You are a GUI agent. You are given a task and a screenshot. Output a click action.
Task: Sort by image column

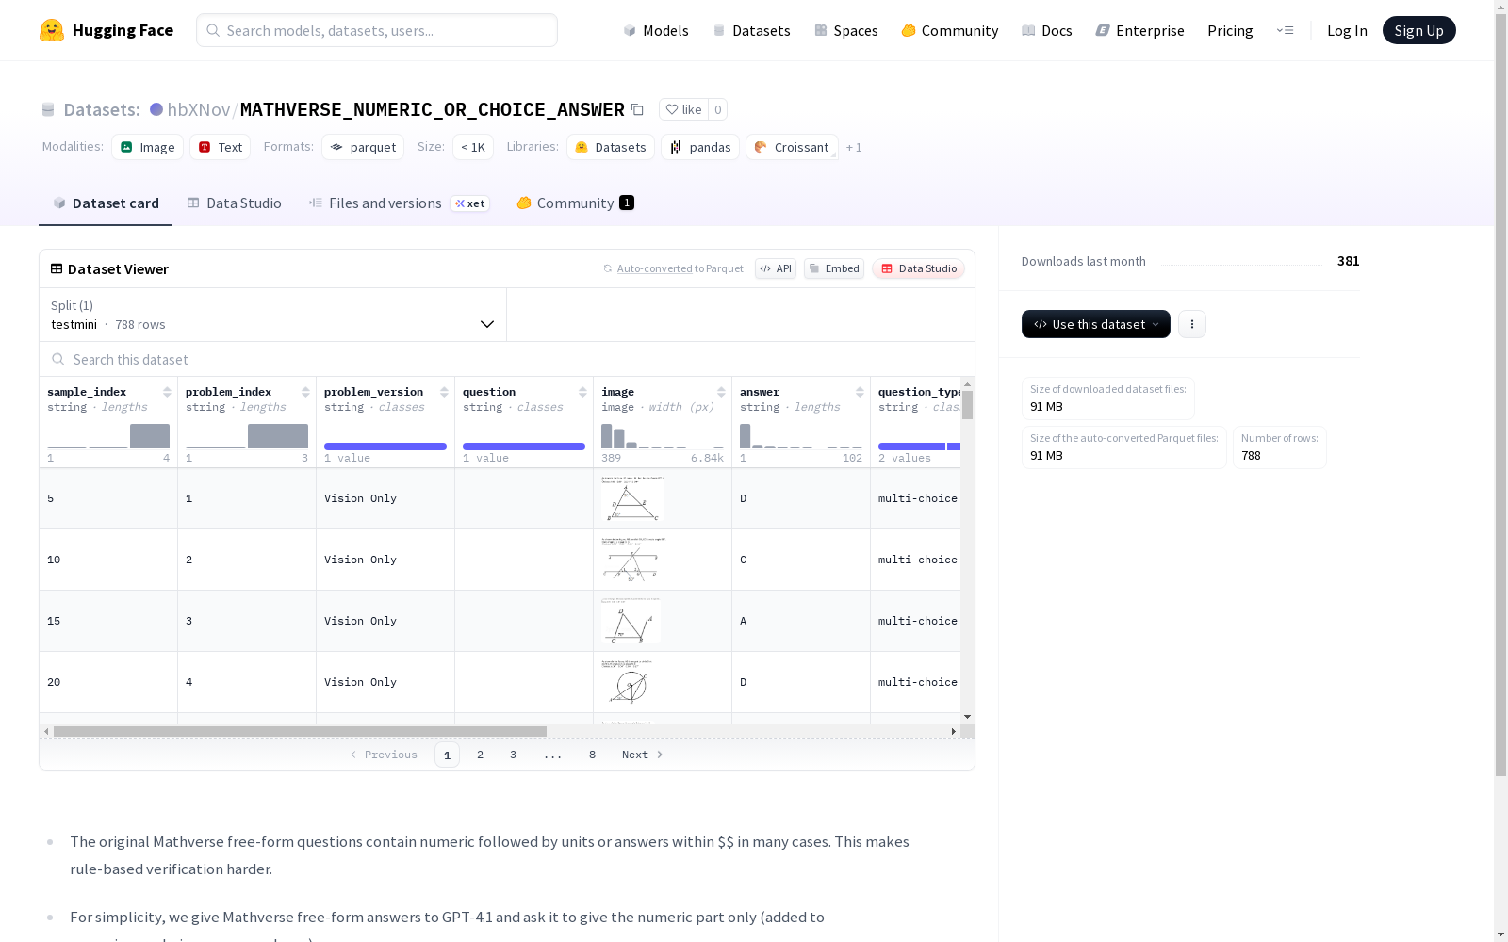pos(721,392)
